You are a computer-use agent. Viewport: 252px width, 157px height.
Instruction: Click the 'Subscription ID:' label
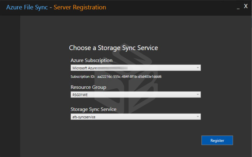pos(83,76)
